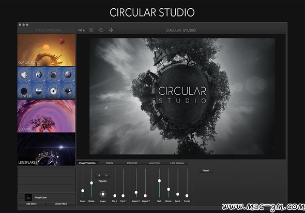Viewport: 305px width, 213px height.
Task: Toggle the Invert radio button
Action: coord(103,194)
